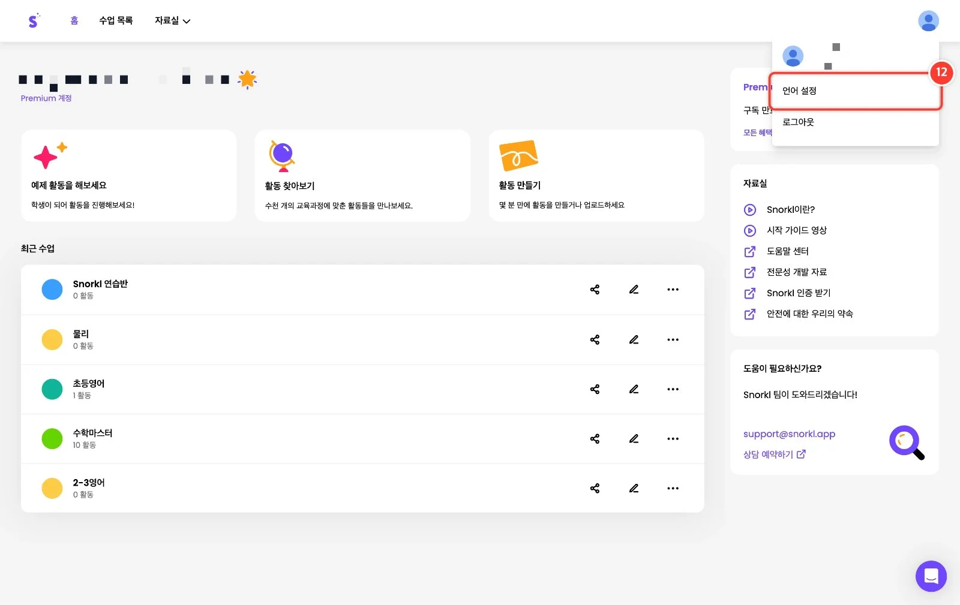Open more options for 수학마스터
The width and height of the screenshot is (960, 605).
coord(673,439)
